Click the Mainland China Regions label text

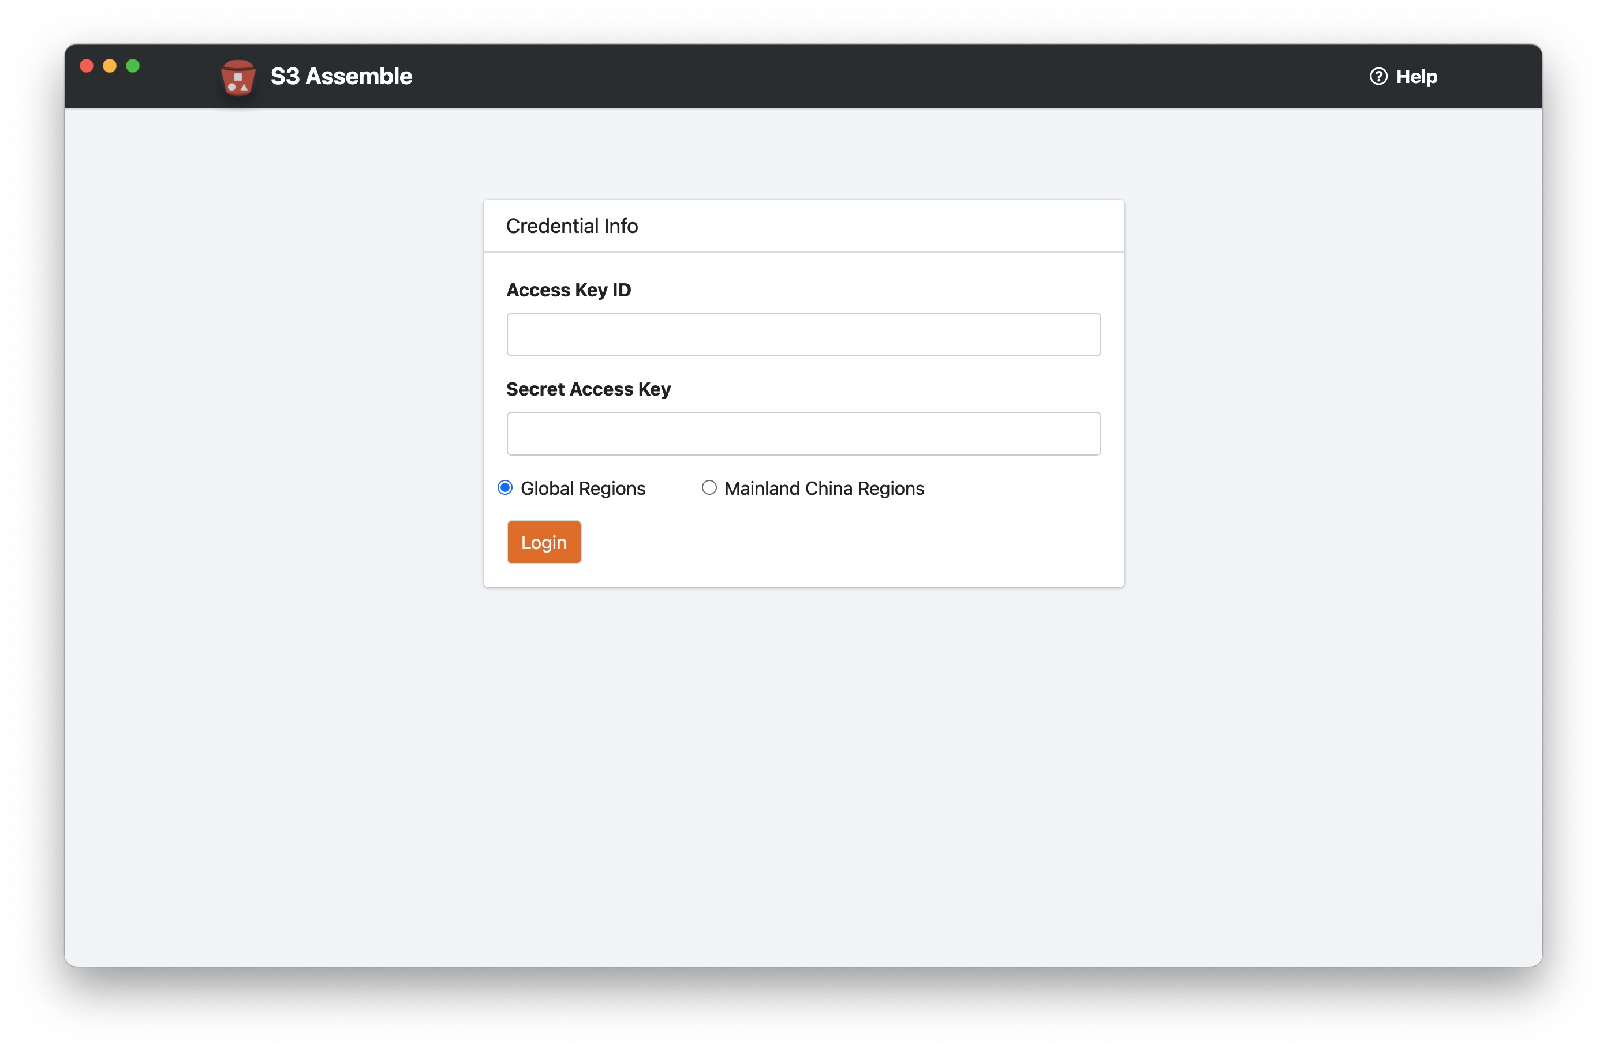coord(823,488)
